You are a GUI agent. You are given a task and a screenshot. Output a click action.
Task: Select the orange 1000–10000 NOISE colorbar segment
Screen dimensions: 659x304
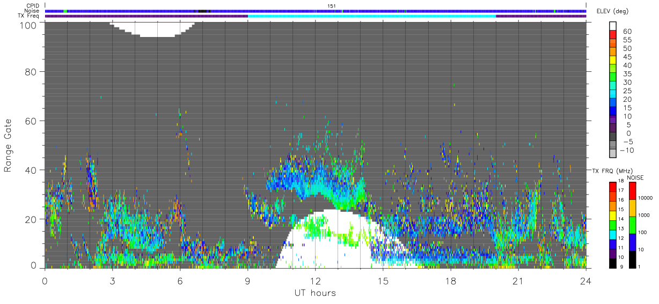[x=633, y=208]
